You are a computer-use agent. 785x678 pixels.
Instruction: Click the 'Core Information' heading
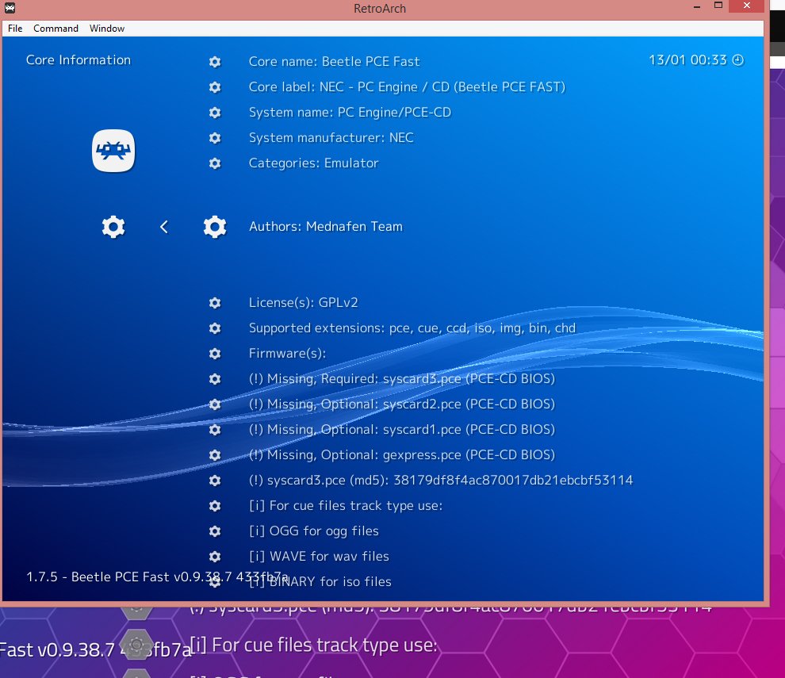point(78,60)
